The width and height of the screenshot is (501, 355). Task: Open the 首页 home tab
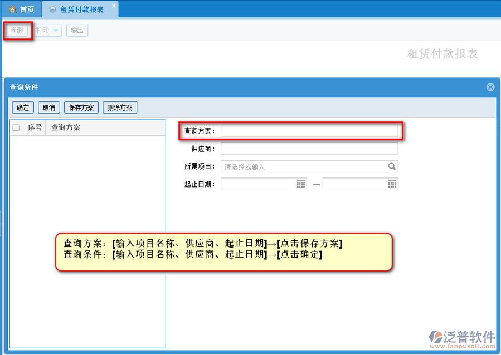pos(21,9)
